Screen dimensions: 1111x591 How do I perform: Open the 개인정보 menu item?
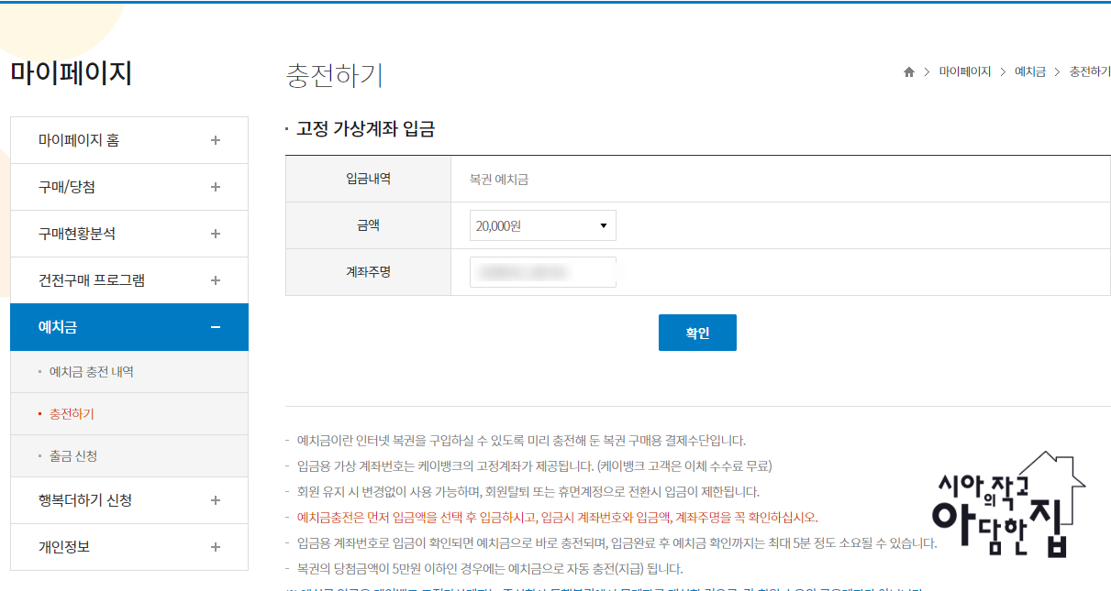click(x=129, y=547)
